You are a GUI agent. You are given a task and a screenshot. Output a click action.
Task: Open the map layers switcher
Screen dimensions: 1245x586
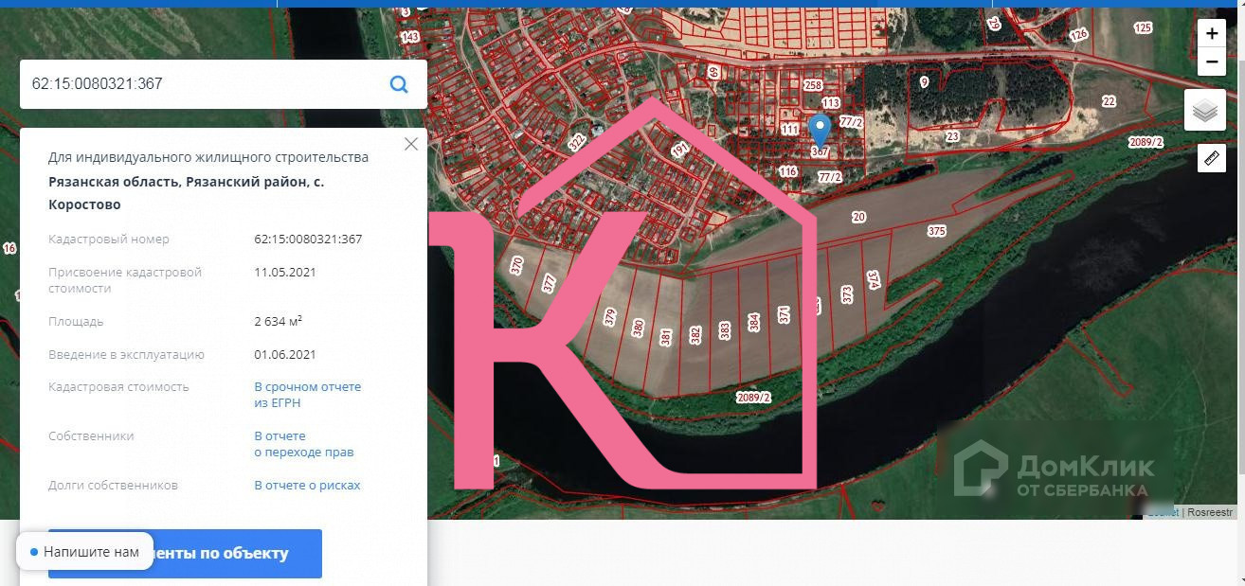(x=1205, y=111)
